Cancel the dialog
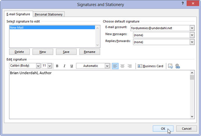 (x=186, y=128)
